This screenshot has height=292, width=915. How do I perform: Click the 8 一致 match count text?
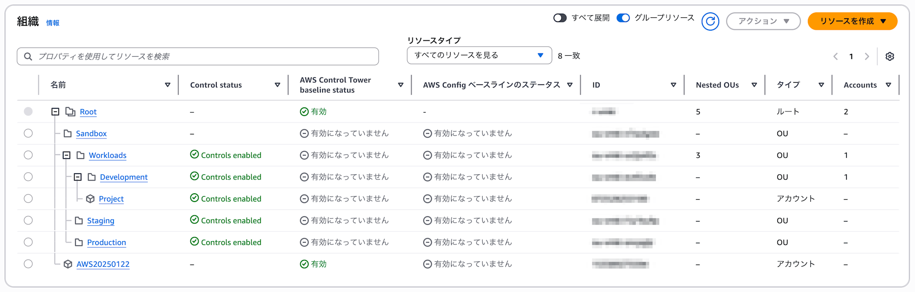tap(569, 56)
